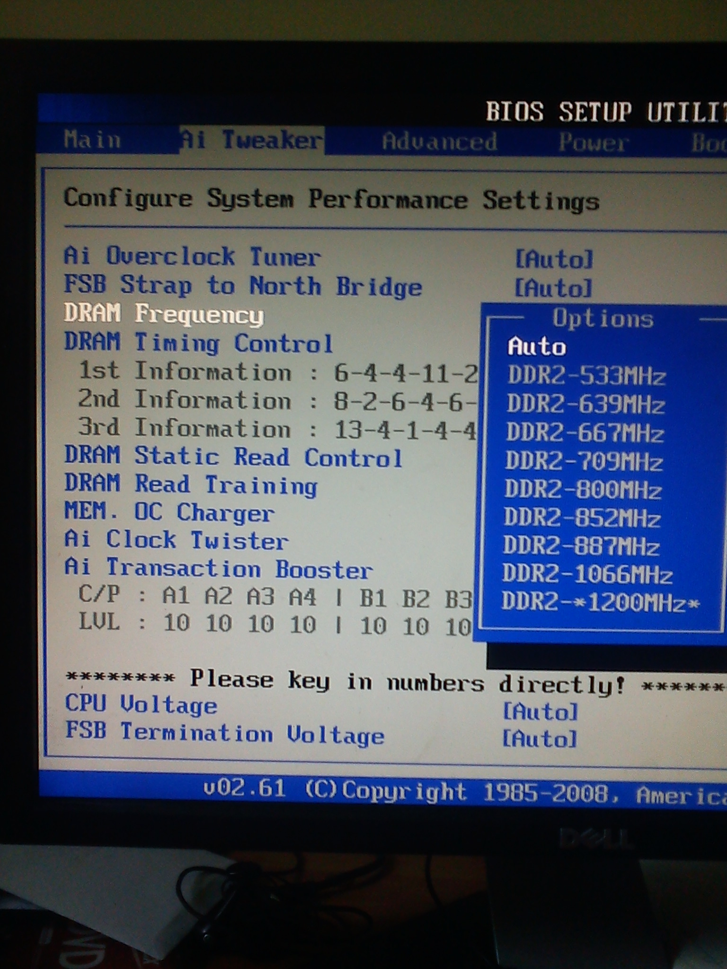Set DRAM frequency to DDR2-1066MHz
This screenshot has height=969, width=727.
tap(587, 574)
